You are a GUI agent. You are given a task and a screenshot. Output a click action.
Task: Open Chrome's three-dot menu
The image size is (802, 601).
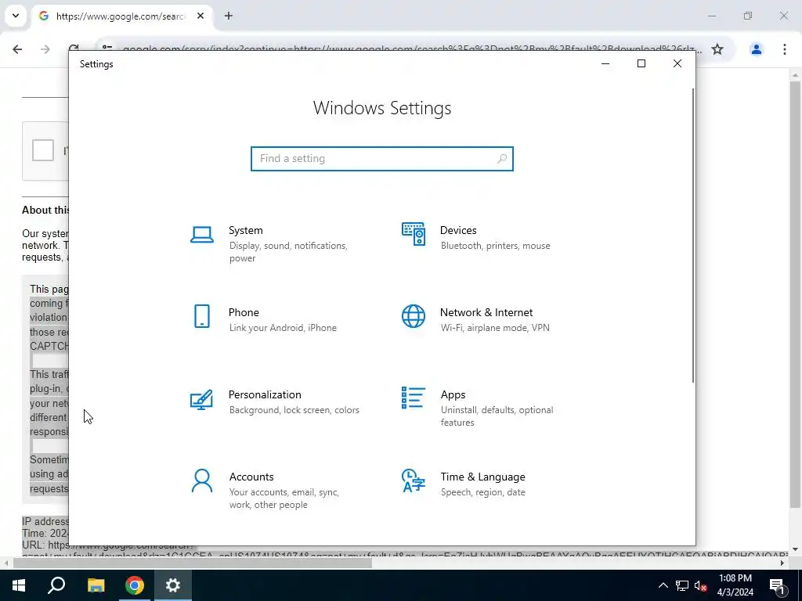[x=785, y=49]
